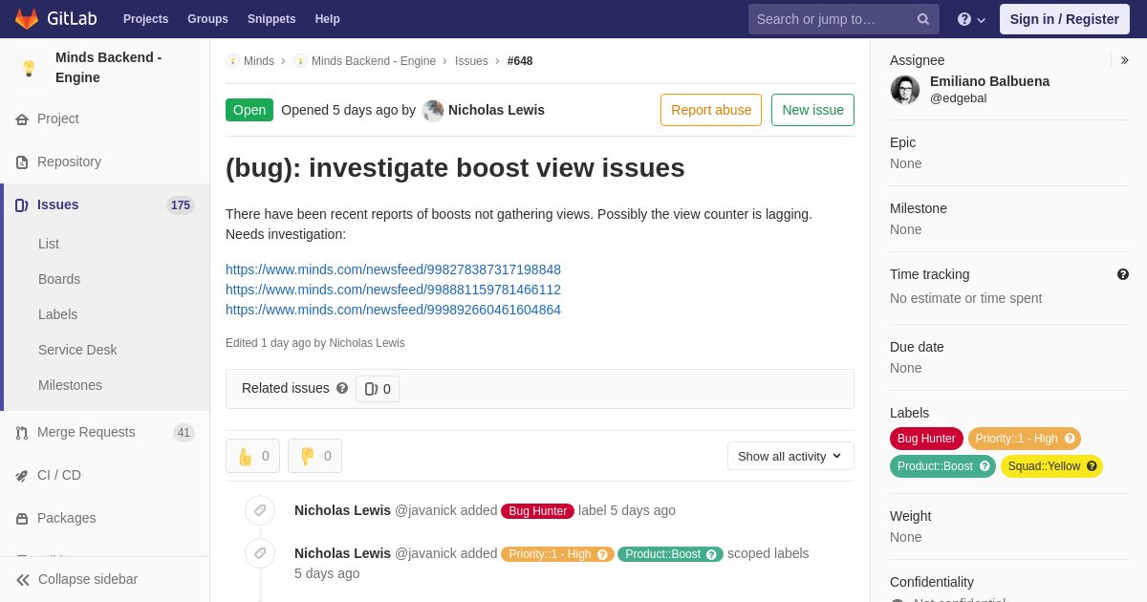Click the Packages icon in sidebar
Viewport: 1147px width, 602px height.
[x=22, y=519]
